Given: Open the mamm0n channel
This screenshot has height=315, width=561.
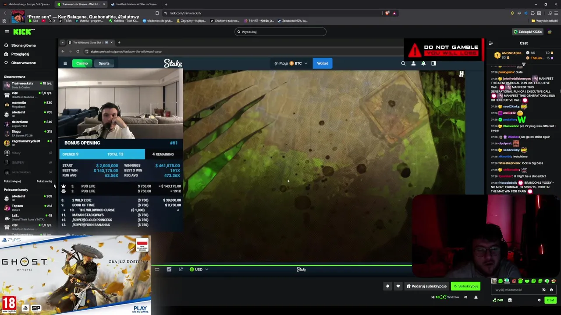Looking at the screenshot, I should pyautogui.click(x=28, y=104).
